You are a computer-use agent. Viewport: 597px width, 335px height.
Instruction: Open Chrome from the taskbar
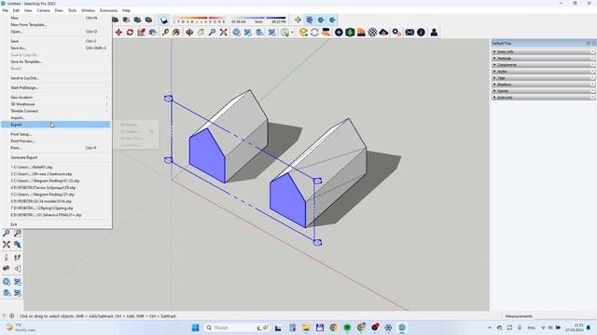coord(334,328)
